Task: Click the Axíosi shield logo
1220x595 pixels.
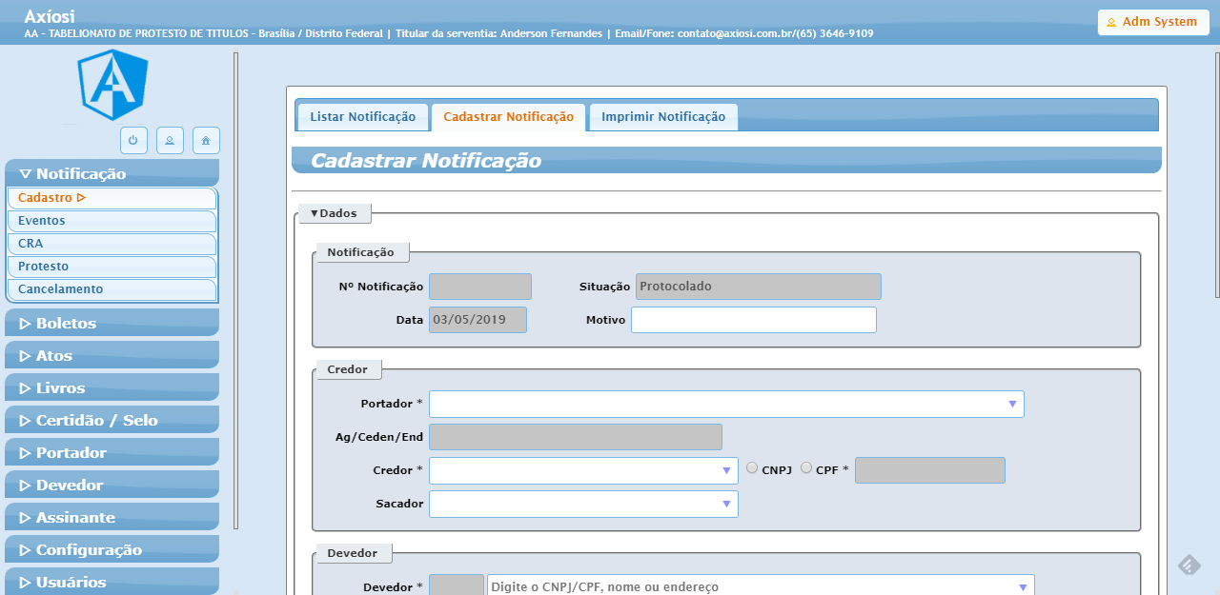Action: coord(112,85)
